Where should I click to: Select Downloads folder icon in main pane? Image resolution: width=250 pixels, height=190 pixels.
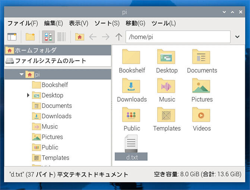[x=131, y=86]
